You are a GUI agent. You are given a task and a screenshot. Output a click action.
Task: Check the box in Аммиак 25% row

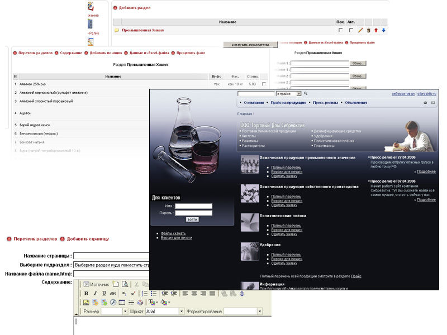(x=264, y=84)
